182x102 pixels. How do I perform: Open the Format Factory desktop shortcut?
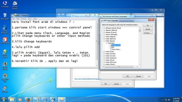15,5
